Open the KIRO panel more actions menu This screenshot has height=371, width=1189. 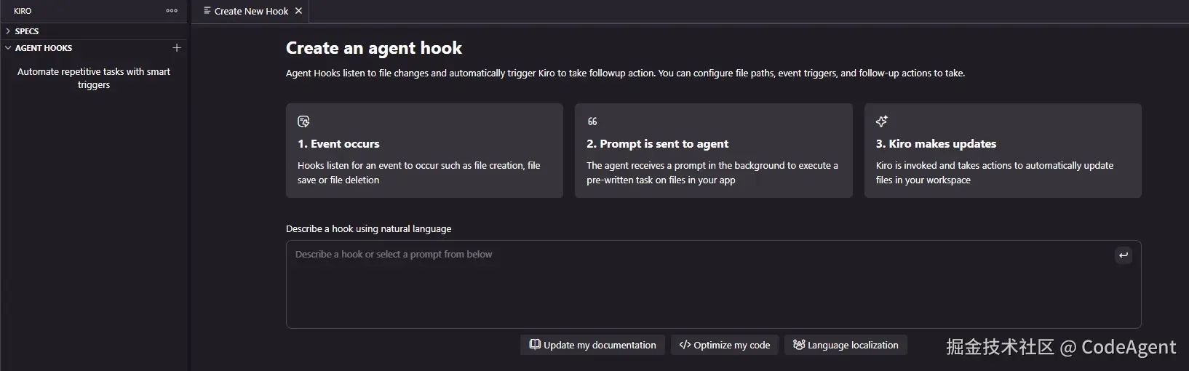tap(172, 11)
